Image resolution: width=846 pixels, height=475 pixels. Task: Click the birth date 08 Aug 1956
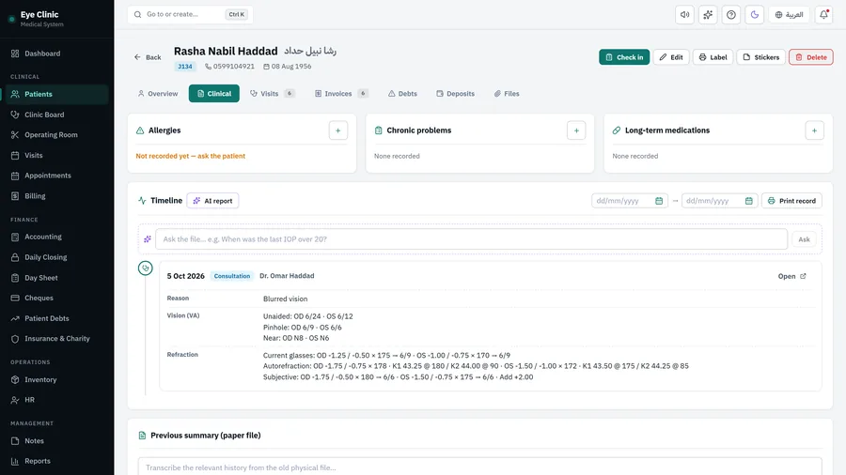[x=287, y=67]
